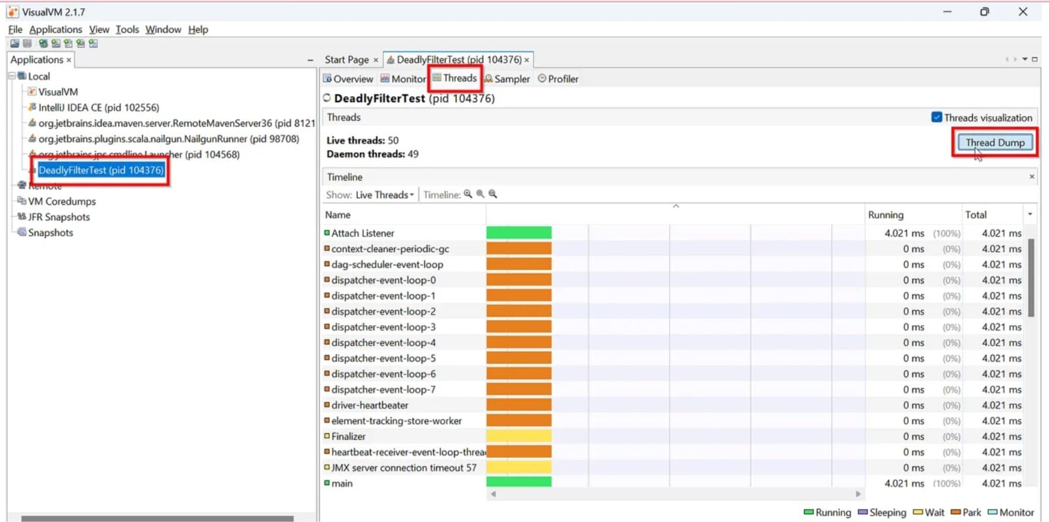Open the Tools menu

127,29
